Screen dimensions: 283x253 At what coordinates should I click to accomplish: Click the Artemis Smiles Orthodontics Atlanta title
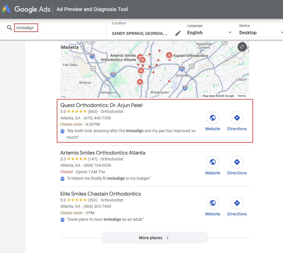pyautogui.click(x=103, y=153)
